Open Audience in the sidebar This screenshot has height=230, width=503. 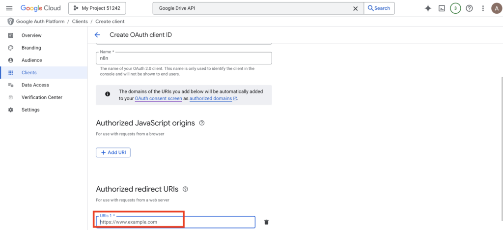point(31,60)
